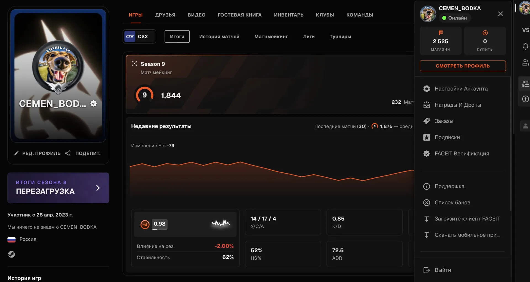The image size is (530, 282).
Task: Click the КУПИТЬ tile showing 0
Action: (x=485, y=41)
